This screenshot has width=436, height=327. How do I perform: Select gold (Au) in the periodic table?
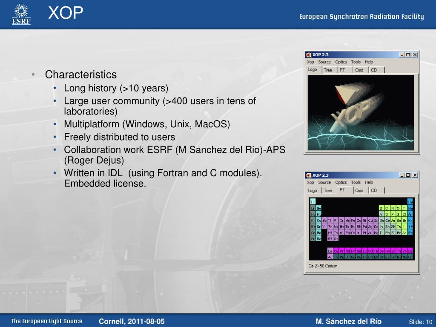(370, 232)
